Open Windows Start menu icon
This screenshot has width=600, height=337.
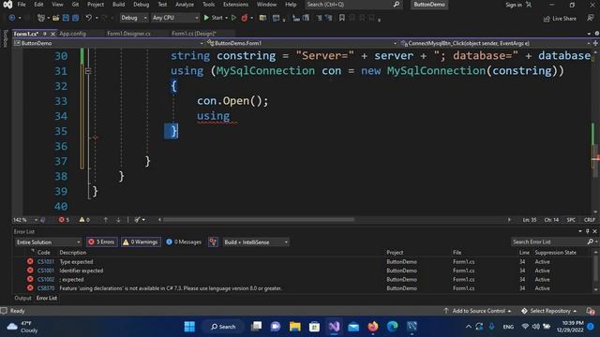[x=189, y=327]
